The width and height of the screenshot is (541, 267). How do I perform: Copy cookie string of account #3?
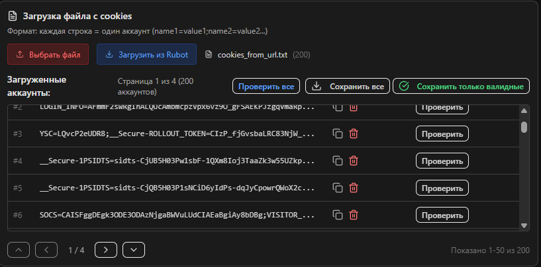pos(338,133)
